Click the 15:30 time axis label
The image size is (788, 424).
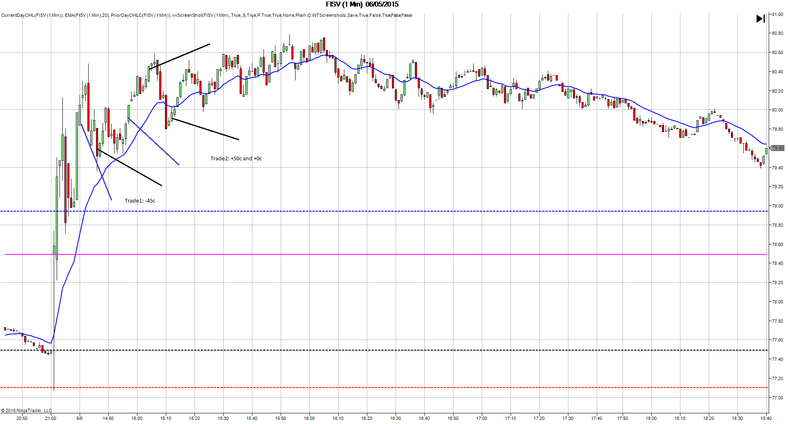coord(223,418)
